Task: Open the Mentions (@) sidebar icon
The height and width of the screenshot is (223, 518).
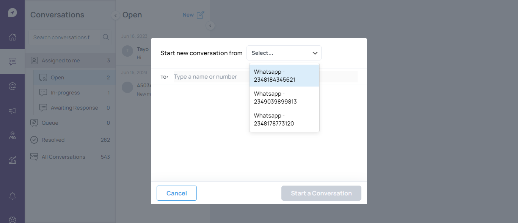Action: 13,86
